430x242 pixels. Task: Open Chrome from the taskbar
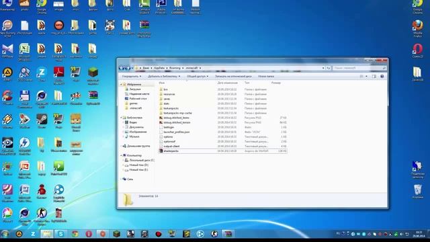[75, 234]
